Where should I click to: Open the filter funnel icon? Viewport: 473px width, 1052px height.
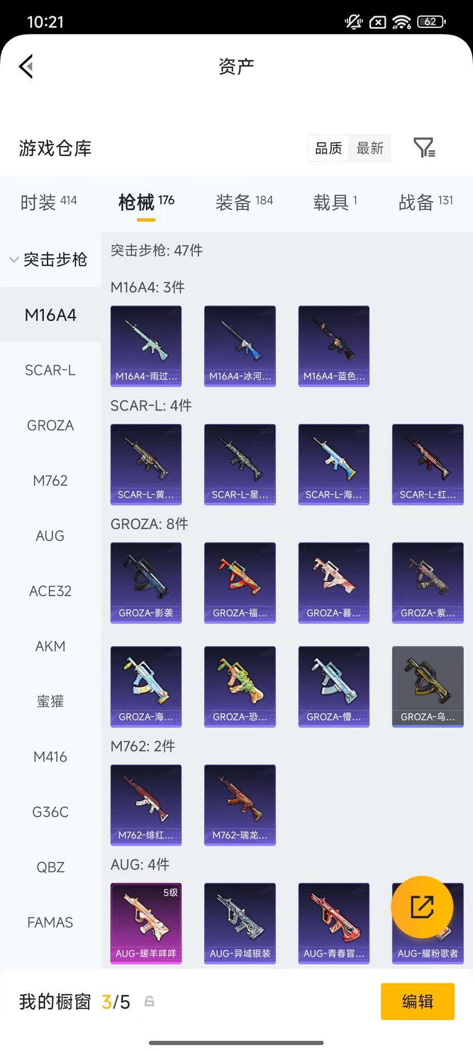(x=425, y=148)
